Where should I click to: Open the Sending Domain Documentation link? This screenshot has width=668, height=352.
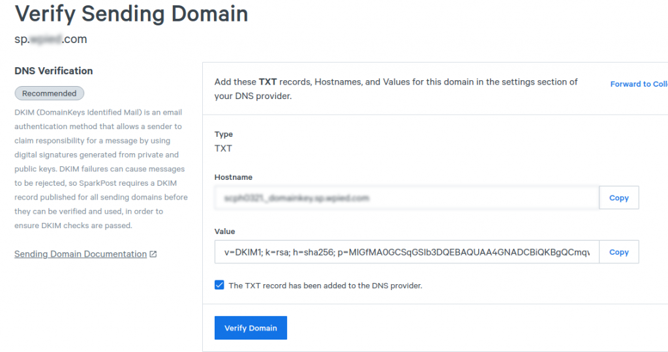[x=80, y=254]
